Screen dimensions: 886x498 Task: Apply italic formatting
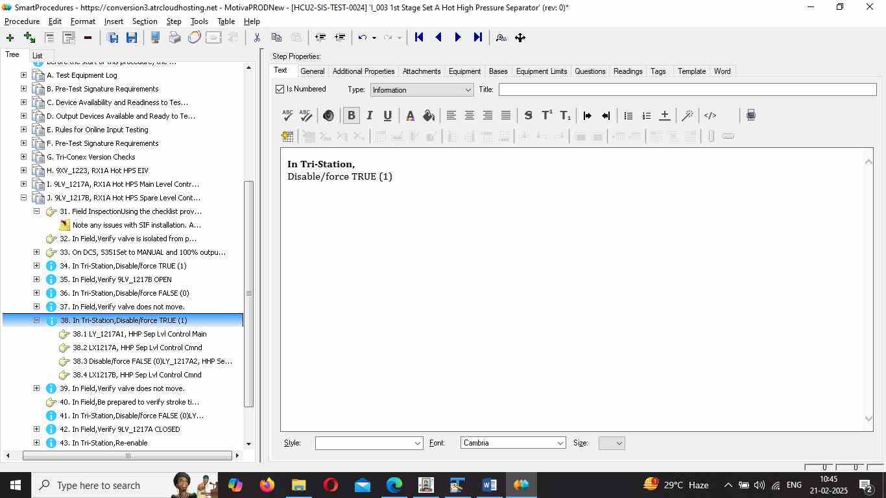pos(370,115)
